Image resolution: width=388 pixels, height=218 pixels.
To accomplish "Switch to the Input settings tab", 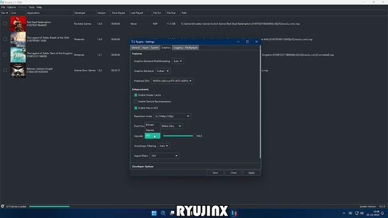I will pos(145,47).
